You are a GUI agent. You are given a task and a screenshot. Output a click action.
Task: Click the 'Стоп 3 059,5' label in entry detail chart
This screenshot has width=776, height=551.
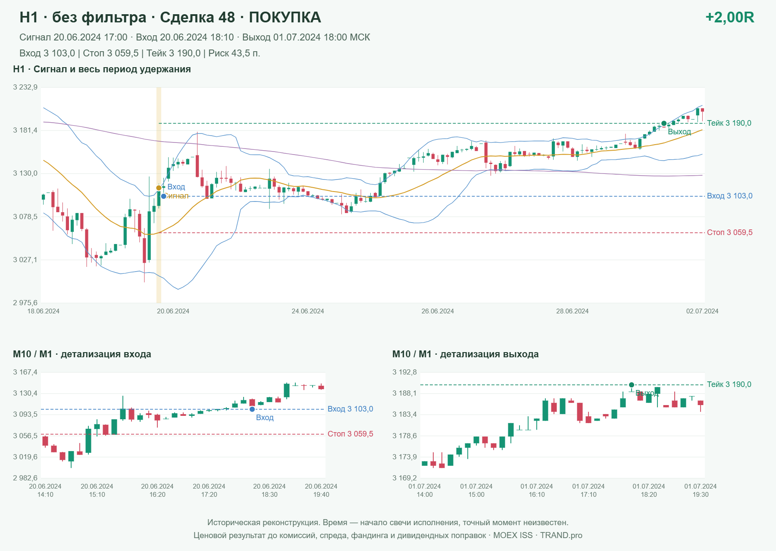click(x=350, y=434)
